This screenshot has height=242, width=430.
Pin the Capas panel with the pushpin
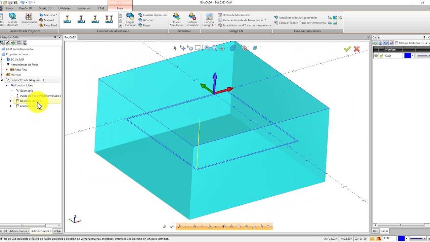[x=424, y=37]
